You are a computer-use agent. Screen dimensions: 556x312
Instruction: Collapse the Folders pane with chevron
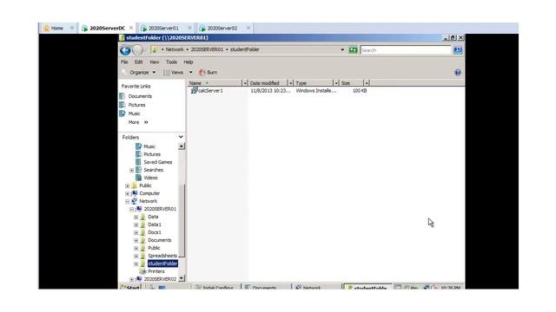181,137
